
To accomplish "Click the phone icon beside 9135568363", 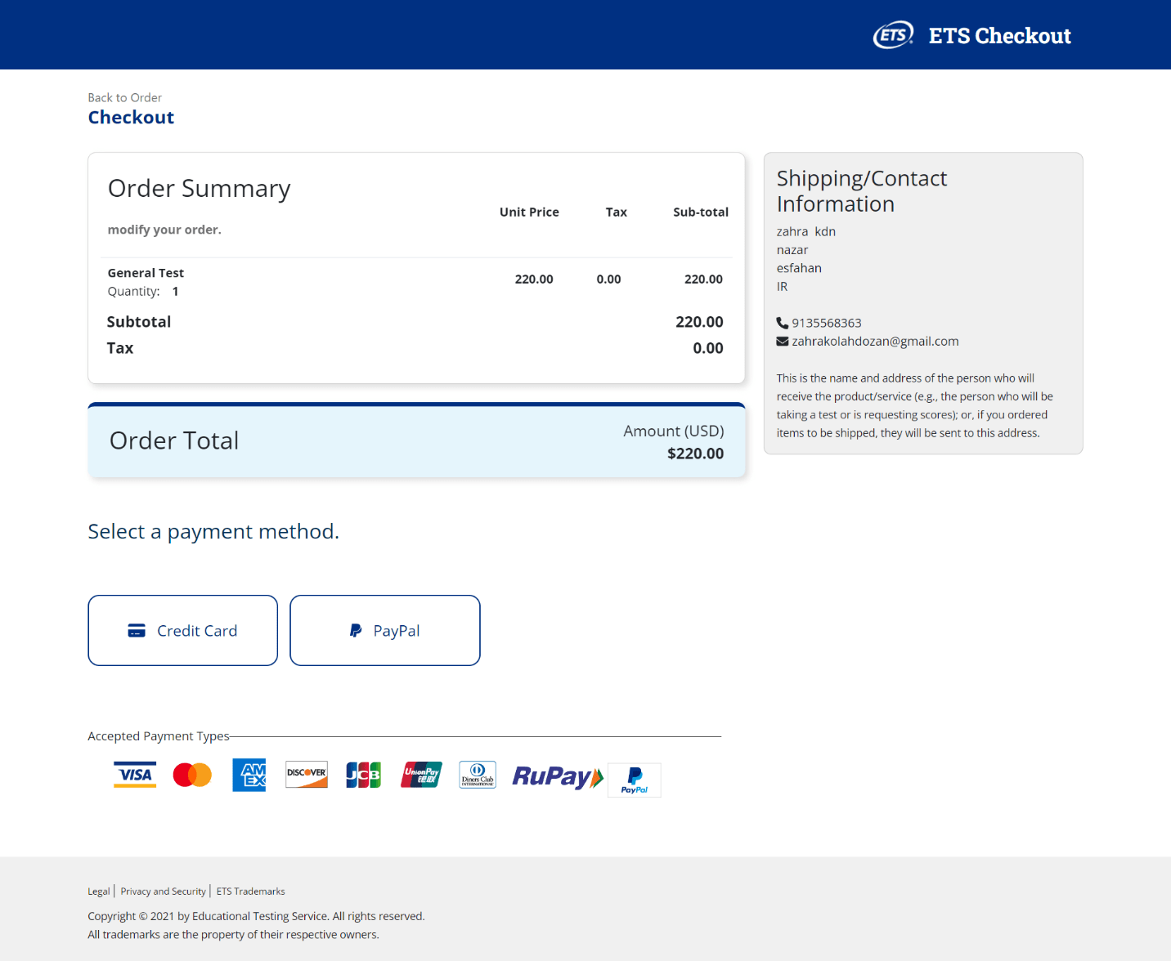I will pyautogui.click(x=783, y=323).
